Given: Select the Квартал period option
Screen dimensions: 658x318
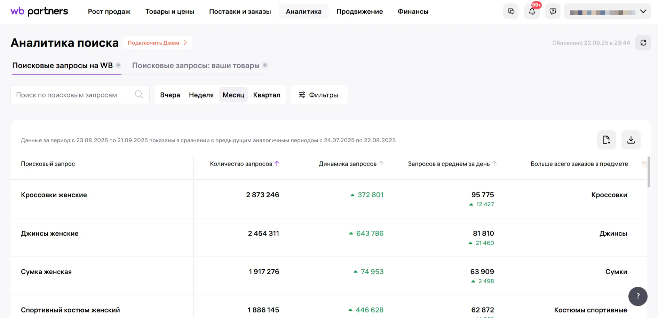Looking at the screenshot, I should (267, 95).
